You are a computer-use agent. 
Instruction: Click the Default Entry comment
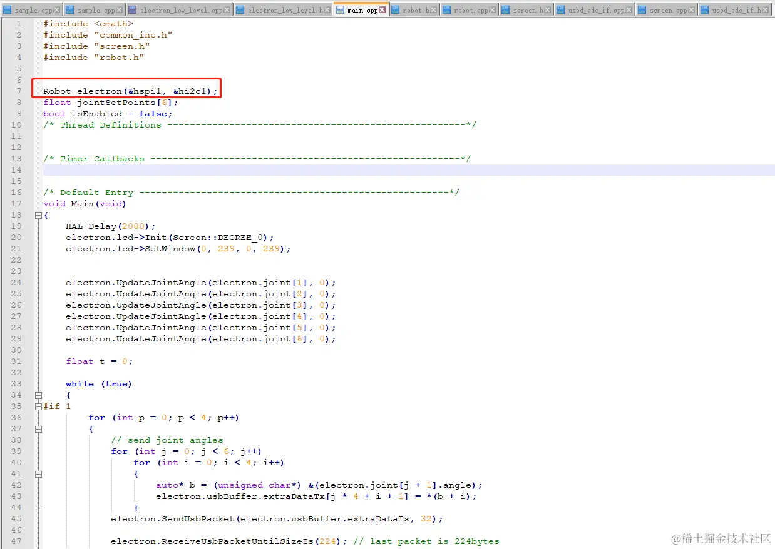(251, 193)
